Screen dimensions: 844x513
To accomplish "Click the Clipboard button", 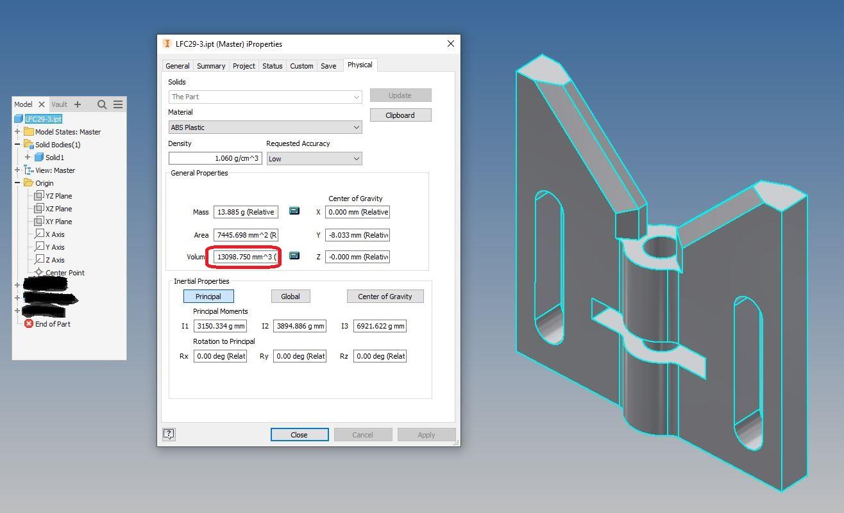I will coord(400,115).
